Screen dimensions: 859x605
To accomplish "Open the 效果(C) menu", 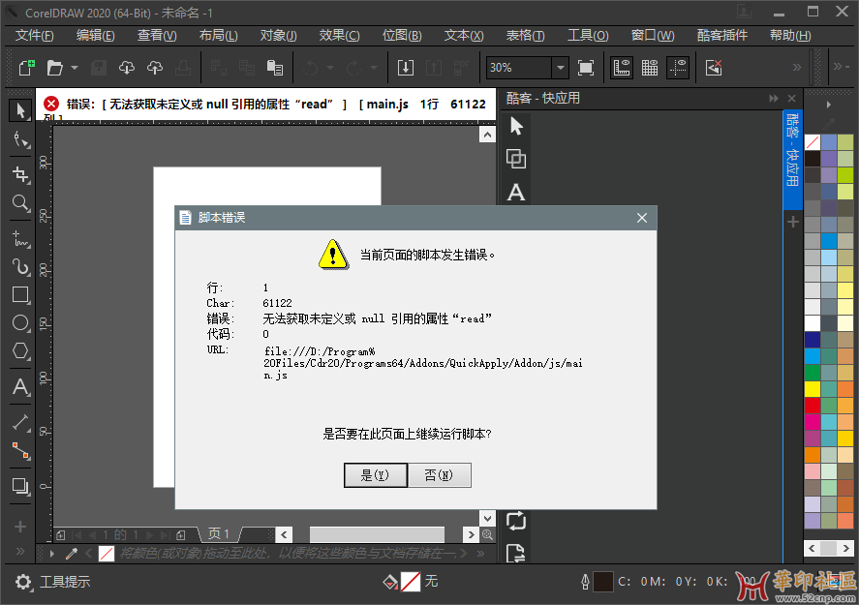I will (339, 36).
